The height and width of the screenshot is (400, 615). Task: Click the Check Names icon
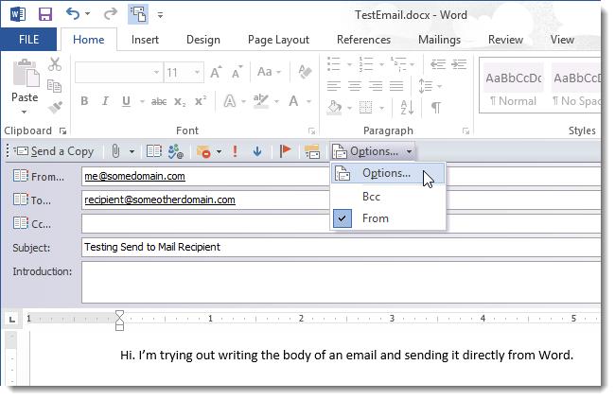pyautogui.click(x=176, y=151)
